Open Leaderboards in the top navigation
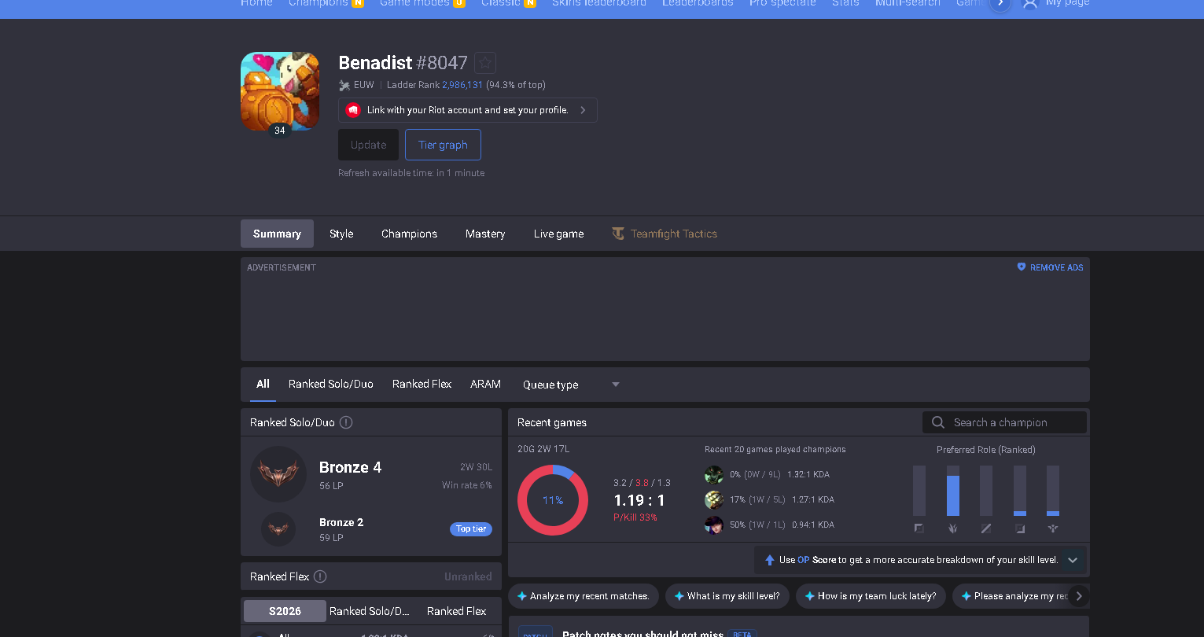The height and width of the screenshot is (637, 1204). pyautogui.click(x=698, y=3)
